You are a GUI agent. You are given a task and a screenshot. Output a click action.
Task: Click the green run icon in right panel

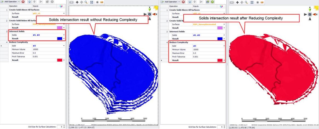click(x=212, y=2)
